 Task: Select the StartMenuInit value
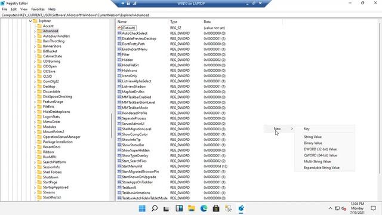click(132, 166)
